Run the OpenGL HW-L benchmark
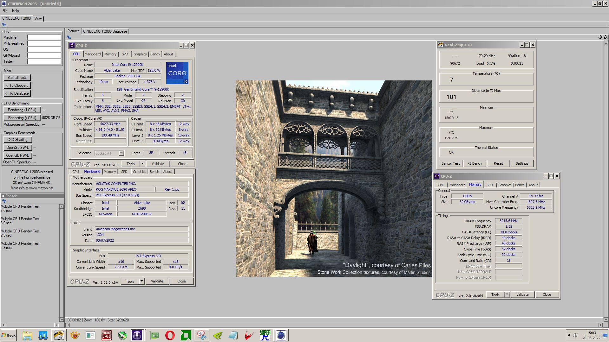The width and height of the screenshot is (609, 342). tap(17, 155)
